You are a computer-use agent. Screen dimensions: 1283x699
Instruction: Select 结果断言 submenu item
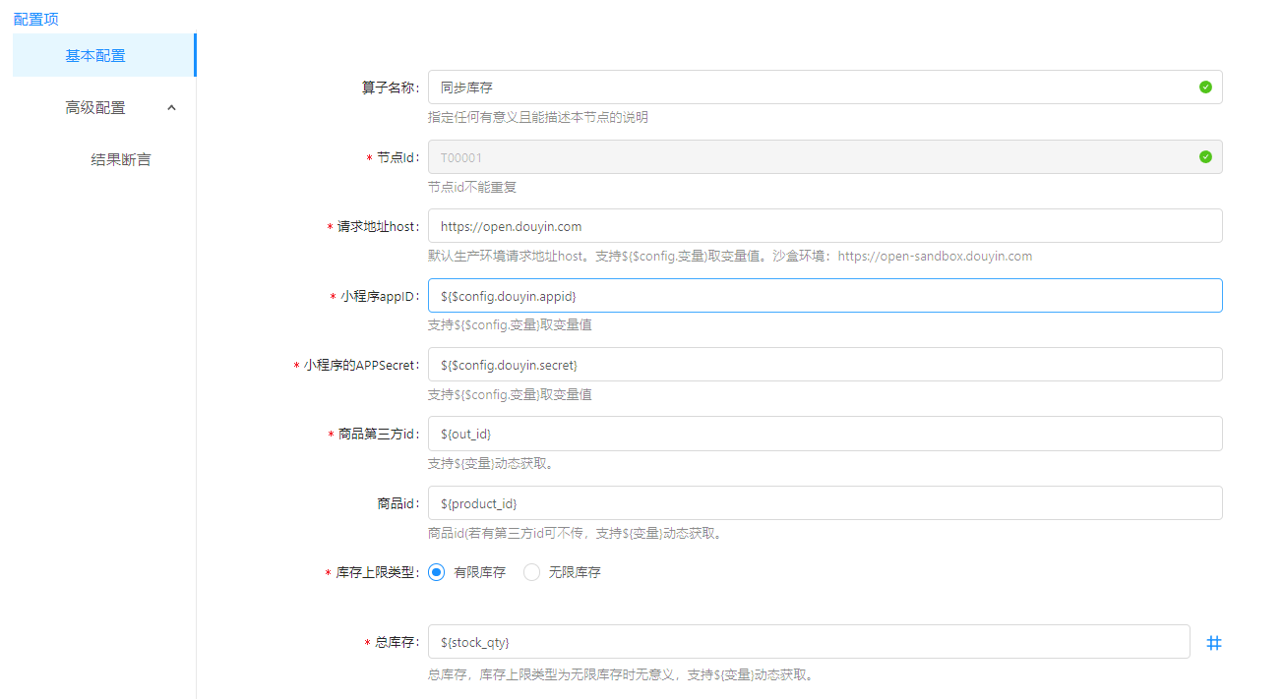[121, 159]
